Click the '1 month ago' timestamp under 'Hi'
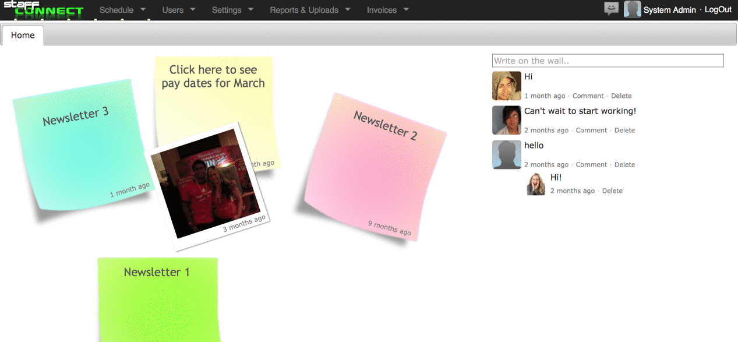The height and width of the screenshot is (342, 738). pyautogui.click(x=545, y=96)
